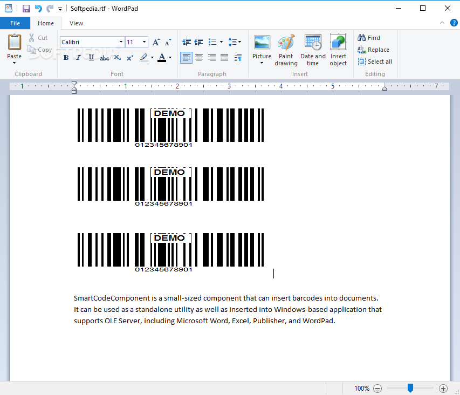Click the text starting with SmartCodeComponent

pyautogui.click(x=226, y=298)
